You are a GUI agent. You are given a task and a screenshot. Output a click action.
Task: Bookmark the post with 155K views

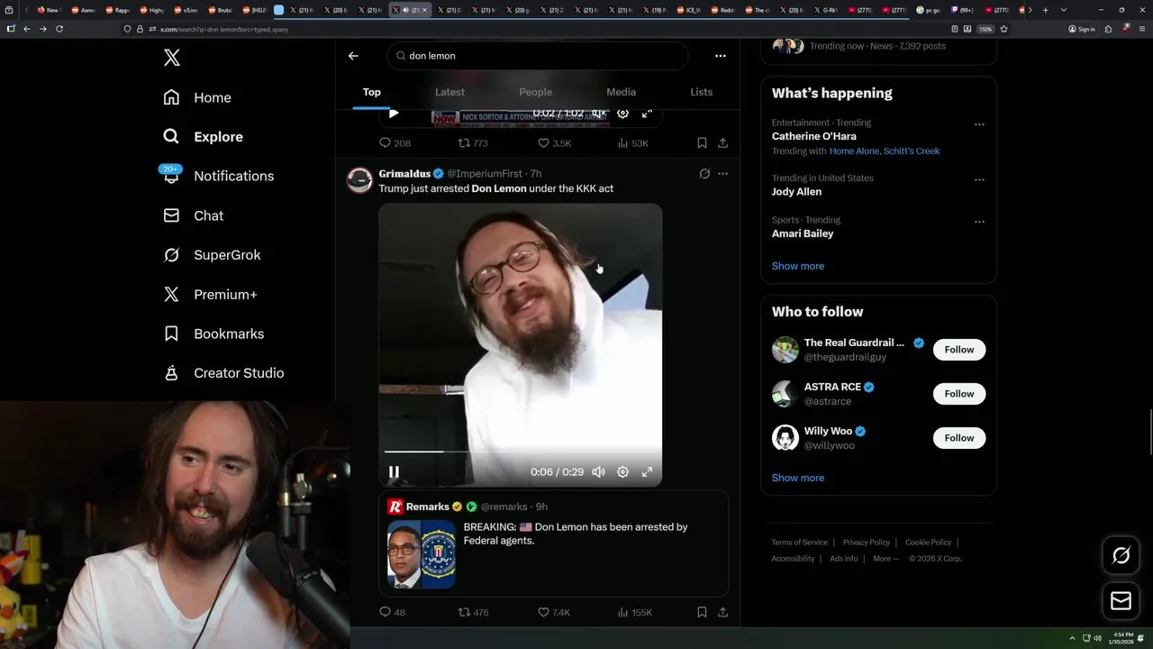click(x=702, y=613)
